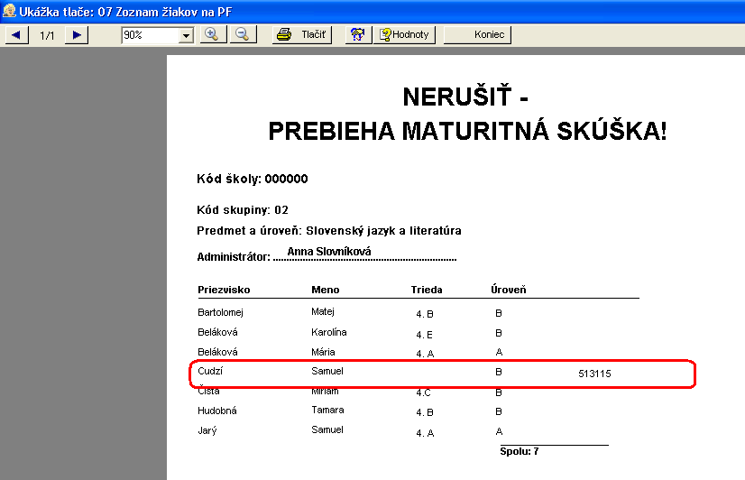
Task: Click the code 513115
Action: tap(594, 374)
